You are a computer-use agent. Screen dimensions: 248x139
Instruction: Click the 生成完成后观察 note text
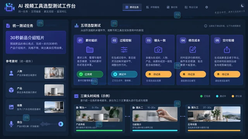[153, 81]
